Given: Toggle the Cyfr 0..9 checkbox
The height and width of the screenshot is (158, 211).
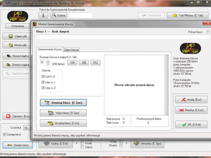Looking at the screenshot, I should [43, 76].
